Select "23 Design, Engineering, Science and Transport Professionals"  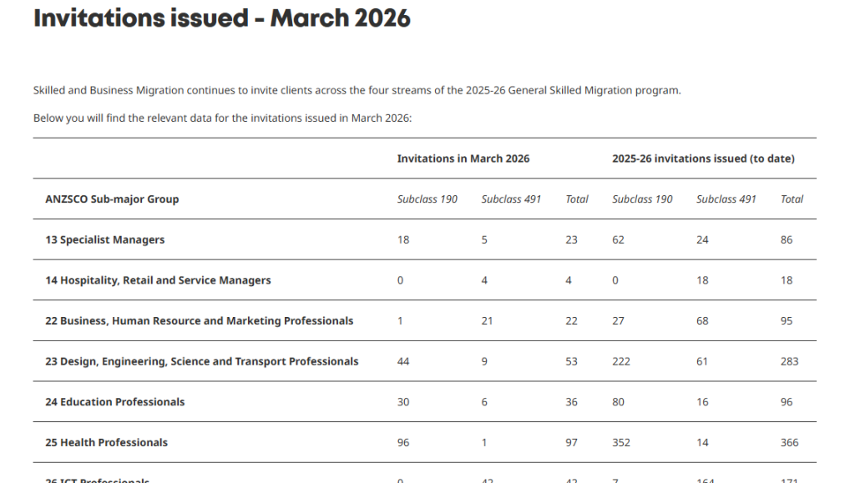(202, 361)
